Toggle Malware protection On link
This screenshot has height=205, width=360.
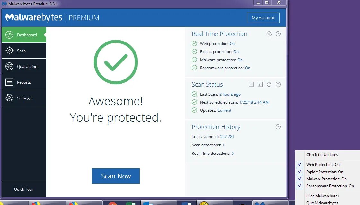pos(240,60)
